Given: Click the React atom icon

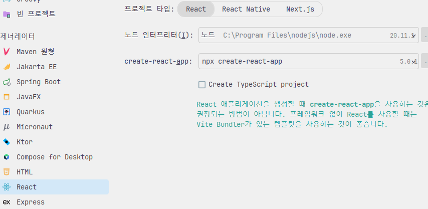Looking at the screenshot, I should point(7,187).
